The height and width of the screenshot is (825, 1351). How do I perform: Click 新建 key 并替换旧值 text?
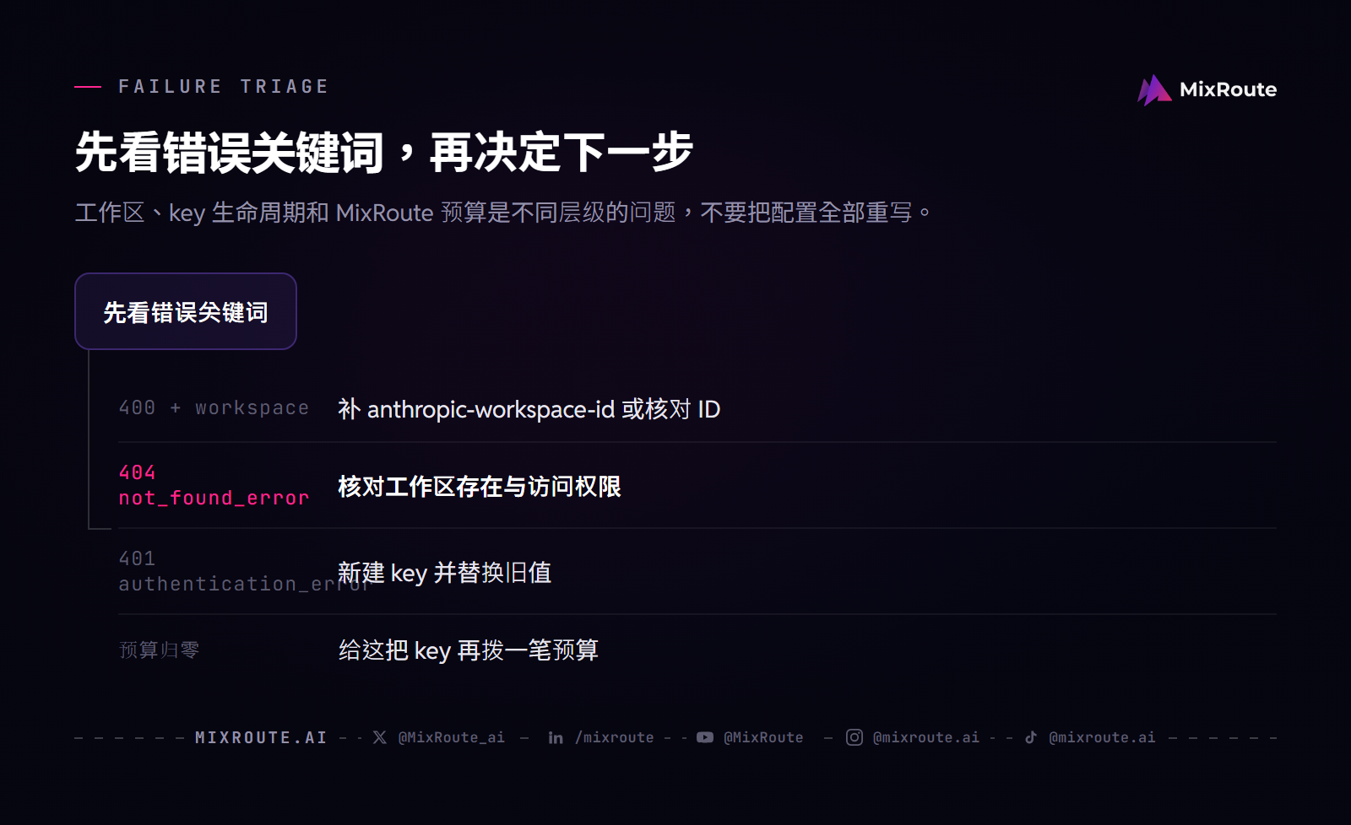tap(445, 573)
